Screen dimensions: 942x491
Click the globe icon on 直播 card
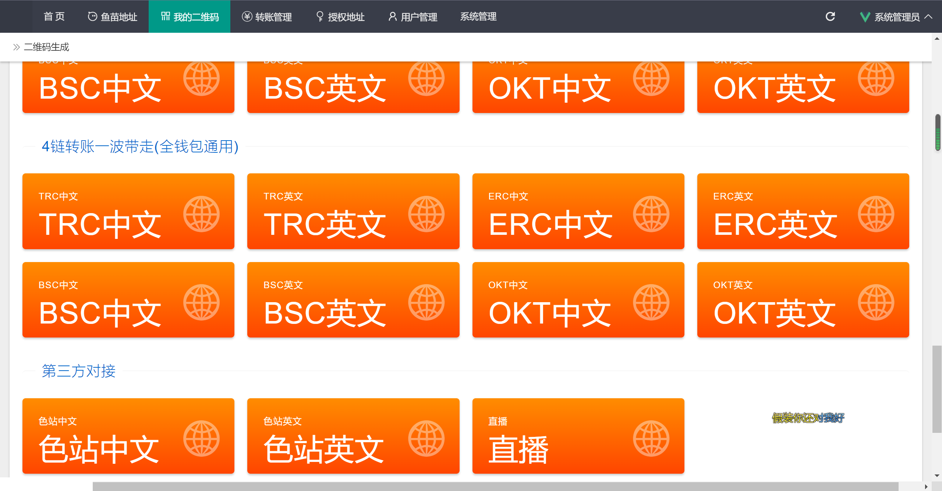pyautogui.click(x=651, y=438)
